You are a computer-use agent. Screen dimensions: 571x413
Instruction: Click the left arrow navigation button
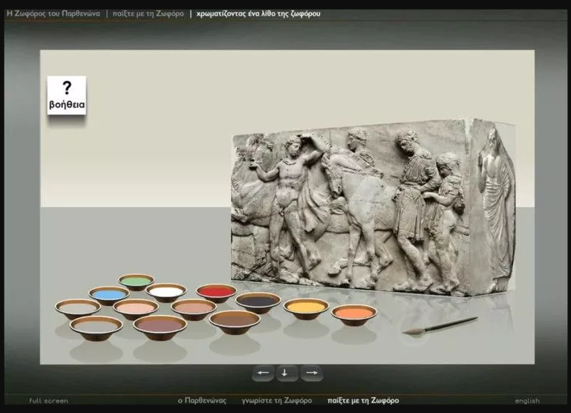(x=263, y=373)
